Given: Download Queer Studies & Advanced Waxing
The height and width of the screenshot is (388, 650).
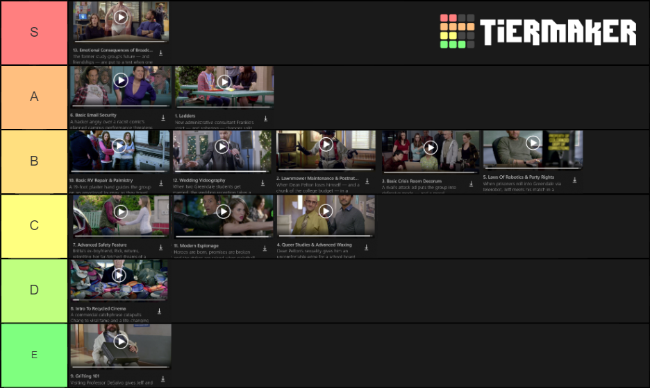Looking at the screenshot, I should pos(367,247).
